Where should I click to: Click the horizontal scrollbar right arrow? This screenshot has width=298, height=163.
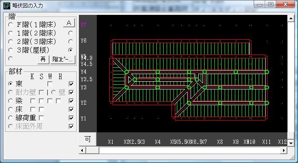284,151
